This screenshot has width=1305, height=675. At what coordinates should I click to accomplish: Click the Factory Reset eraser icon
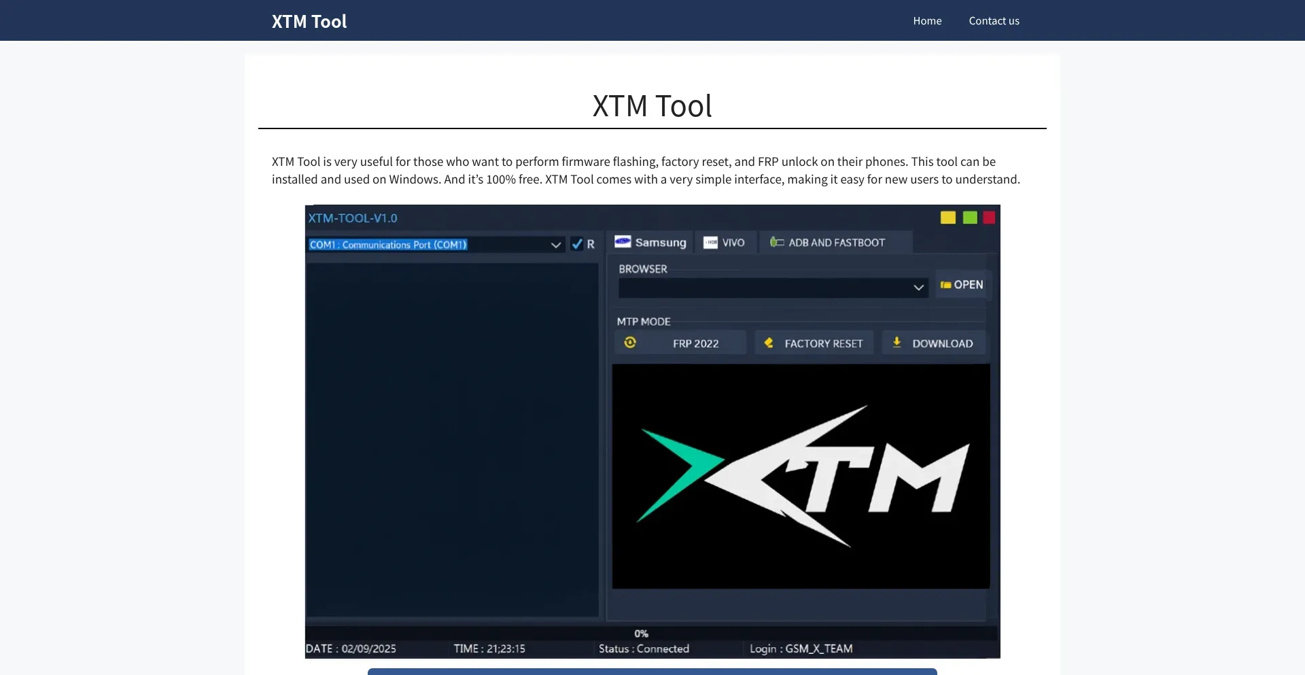pyautogui.click(x=769, y=343)
